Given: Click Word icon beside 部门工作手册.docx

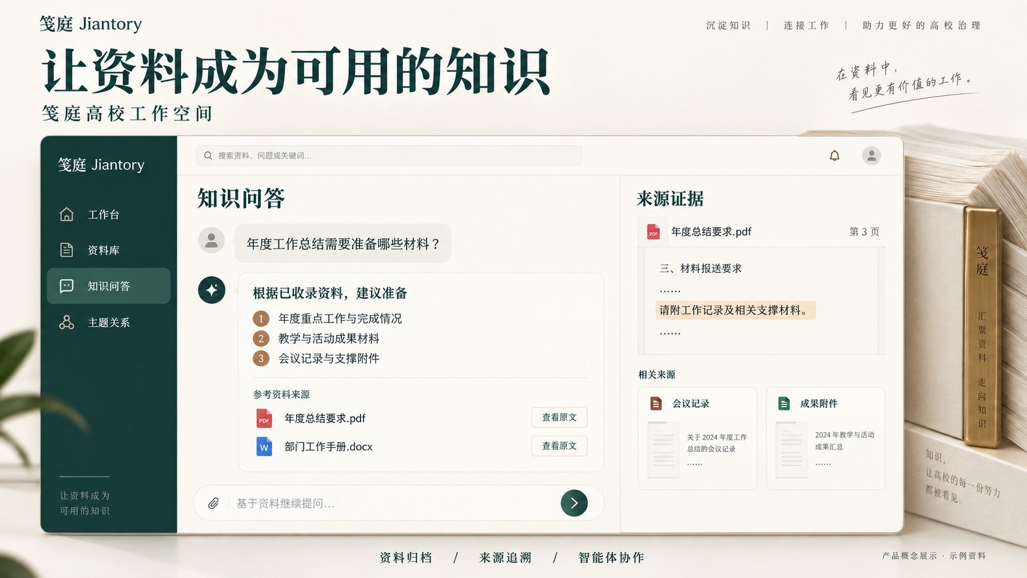Looking at the screenshot, I should 264,447.
